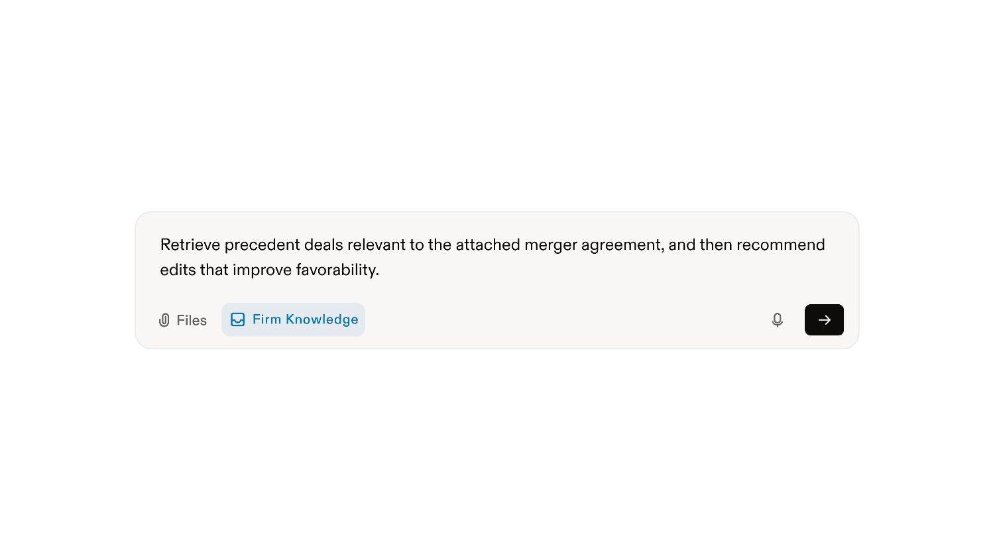Click the word "deals" in the prompt
Image resolution: width=993 pixels, height=560 pixels.
click(x=323, y=245)
